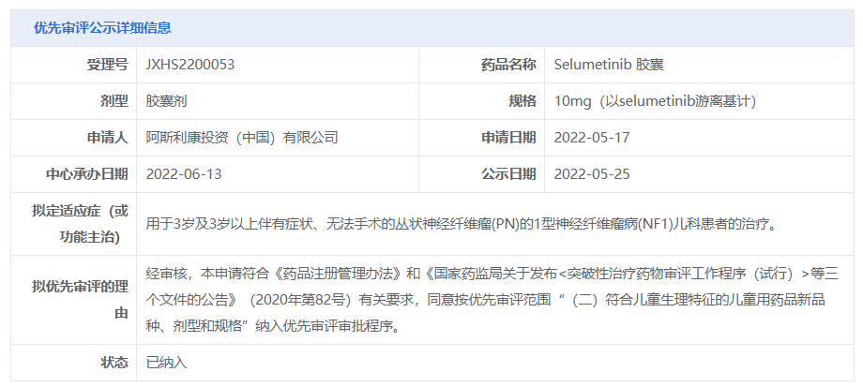Click the 受理号 field label
Image resolution: width=863 pixels, height=387 pixels.
[107, 65]
